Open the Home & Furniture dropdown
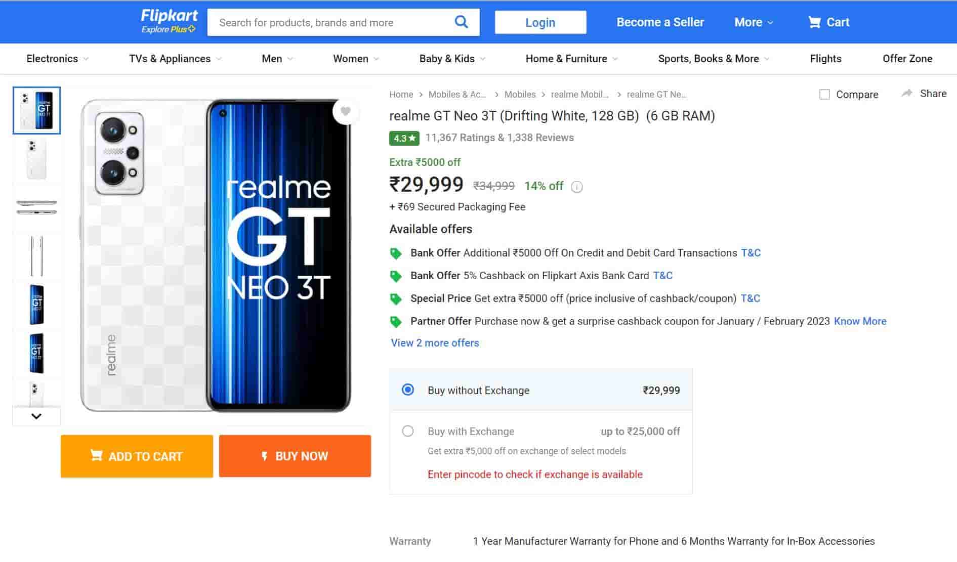The height and width of the screenshot is (562, 957). tap(571, 59)
